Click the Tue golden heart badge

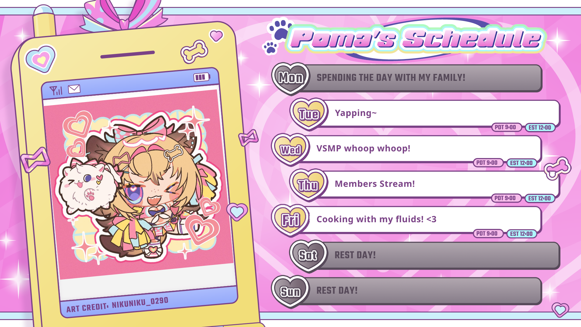(x=309, y=114)
